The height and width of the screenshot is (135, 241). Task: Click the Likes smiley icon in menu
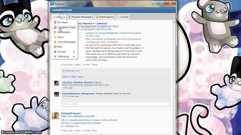[55, 37]
